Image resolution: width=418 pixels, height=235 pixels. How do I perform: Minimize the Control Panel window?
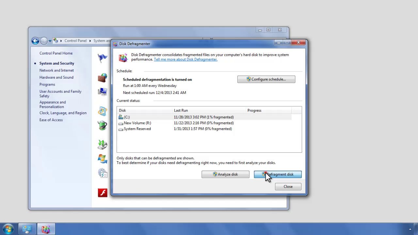coord(260,30)
